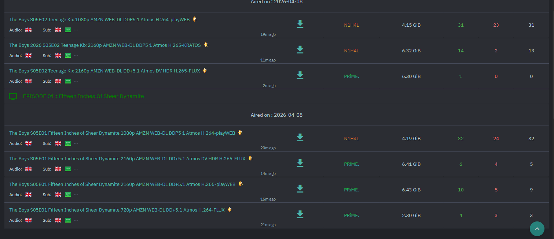
Task: Click the Arabic subtitle flag in S05E01 2160p H.265-playWEB row
Action: 68,195
